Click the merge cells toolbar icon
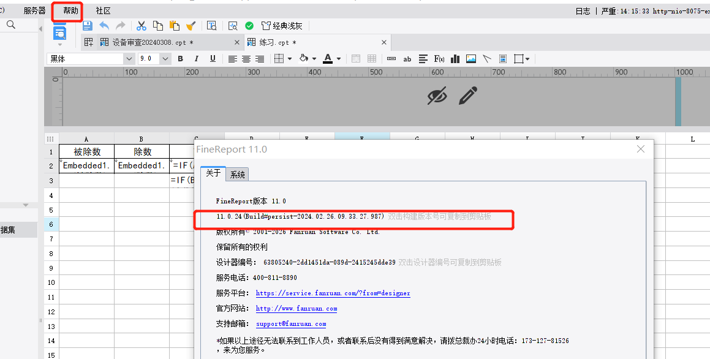Viewport: 710px width, 359px height. coord(356,58)
